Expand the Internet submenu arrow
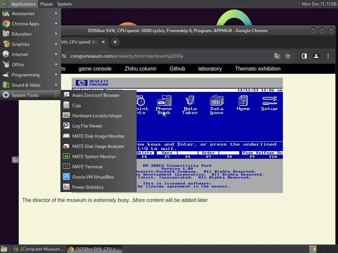The image size is (338, 253). point(56,54)
